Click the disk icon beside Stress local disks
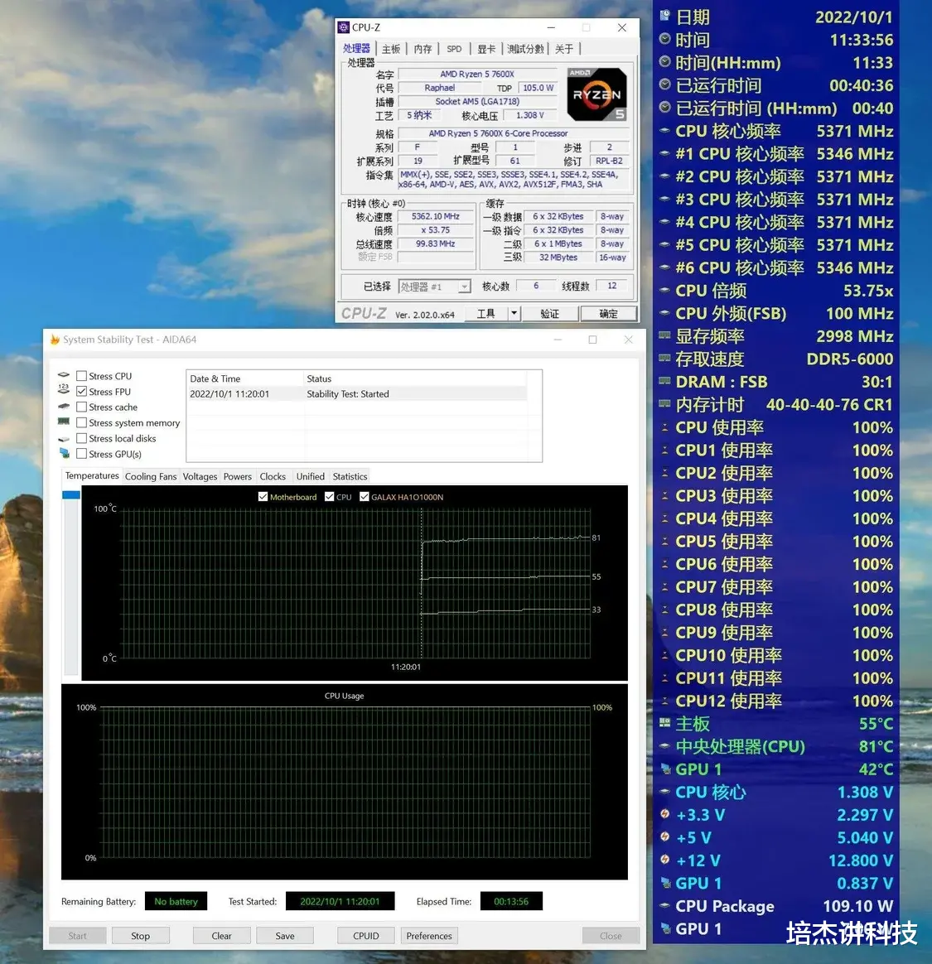This screenshot has height=964, width=932. coord(64,438)
